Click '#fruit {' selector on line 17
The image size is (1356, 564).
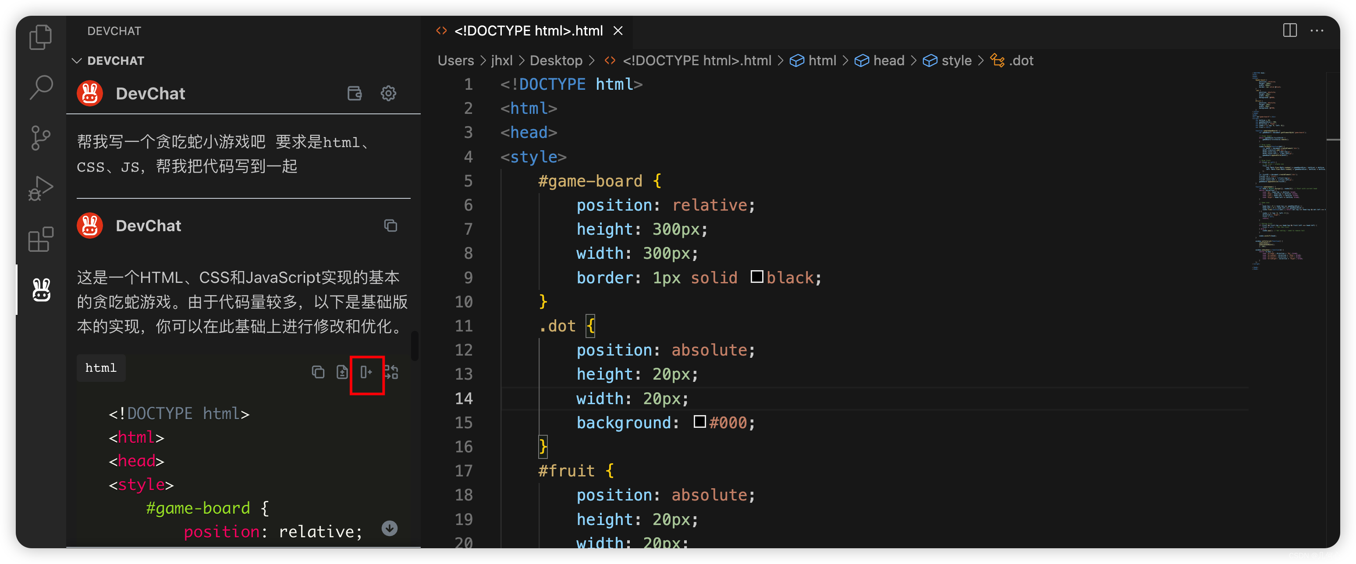point(576,471)
